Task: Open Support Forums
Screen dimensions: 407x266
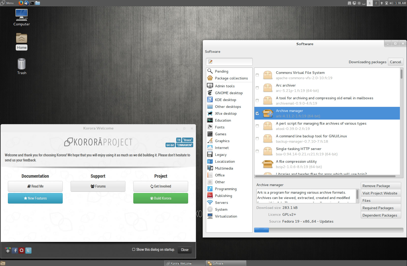Action: tap(98, 186)
